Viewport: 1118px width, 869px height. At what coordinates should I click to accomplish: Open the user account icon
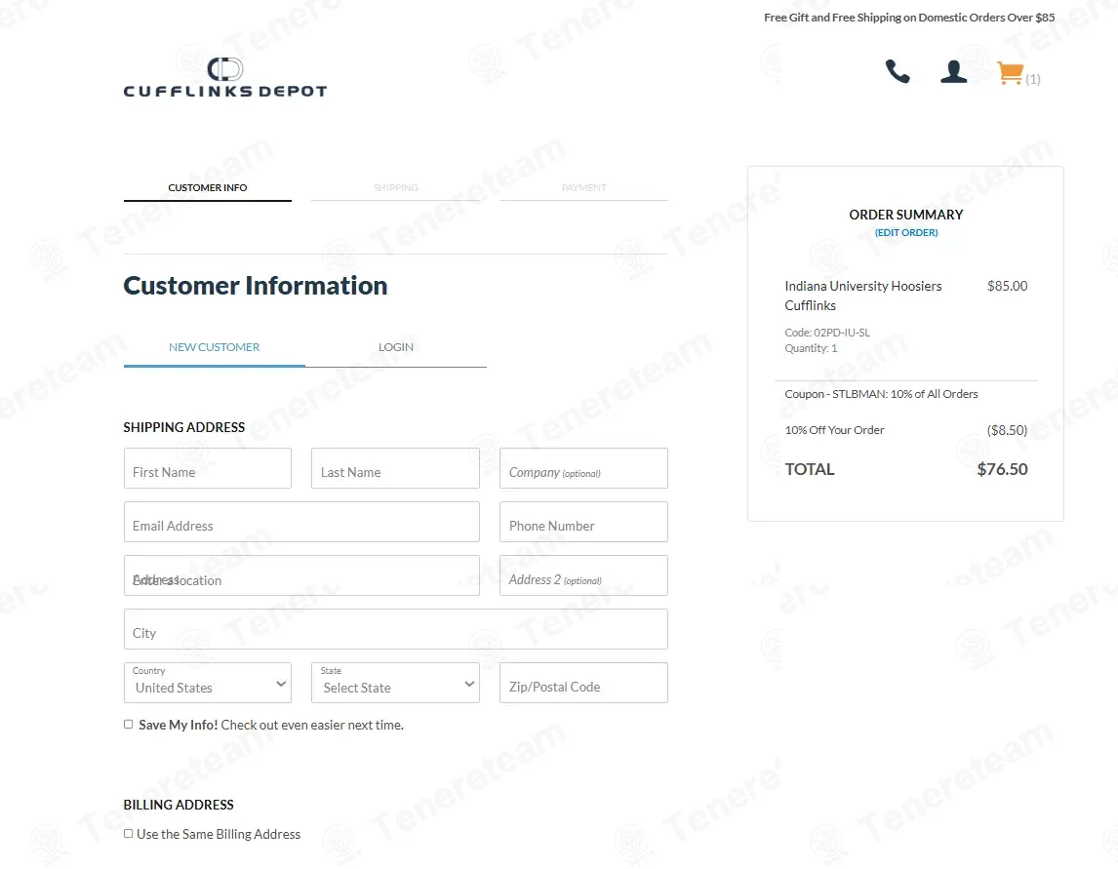pyautogui.click(x=953, y=71)
